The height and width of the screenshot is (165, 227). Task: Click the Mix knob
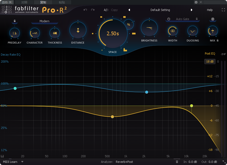pos(213,31)
